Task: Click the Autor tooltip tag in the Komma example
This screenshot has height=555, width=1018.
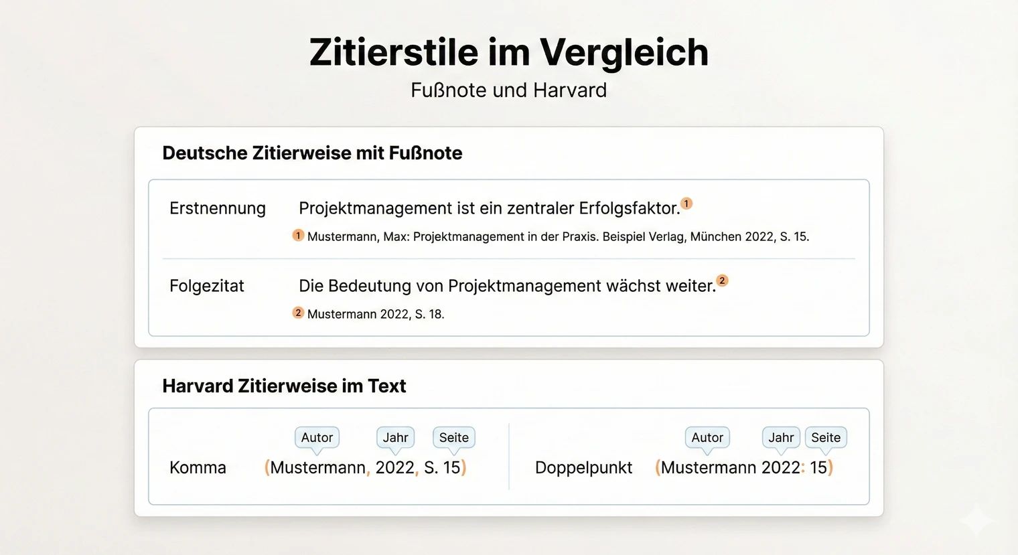Action: tap(316, 437)
